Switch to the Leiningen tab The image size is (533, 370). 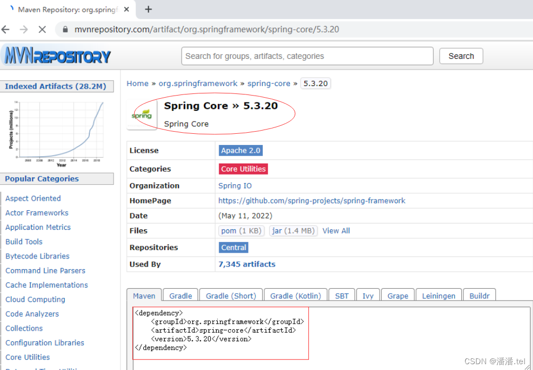[439, 296]
